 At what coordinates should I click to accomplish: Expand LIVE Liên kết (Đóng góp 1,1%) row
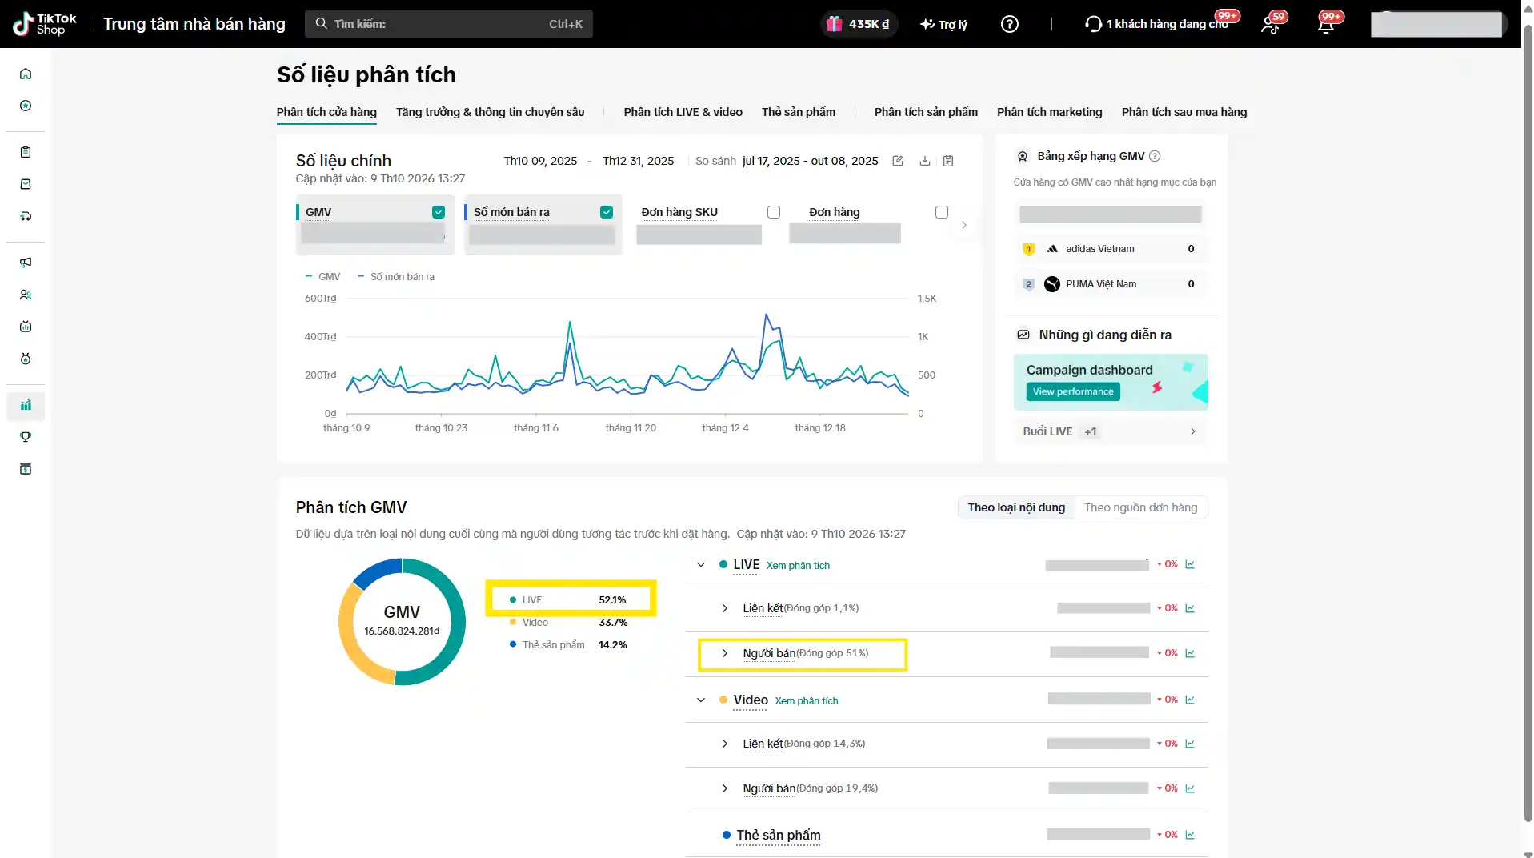pyautogui.click(x=725, y=608)
